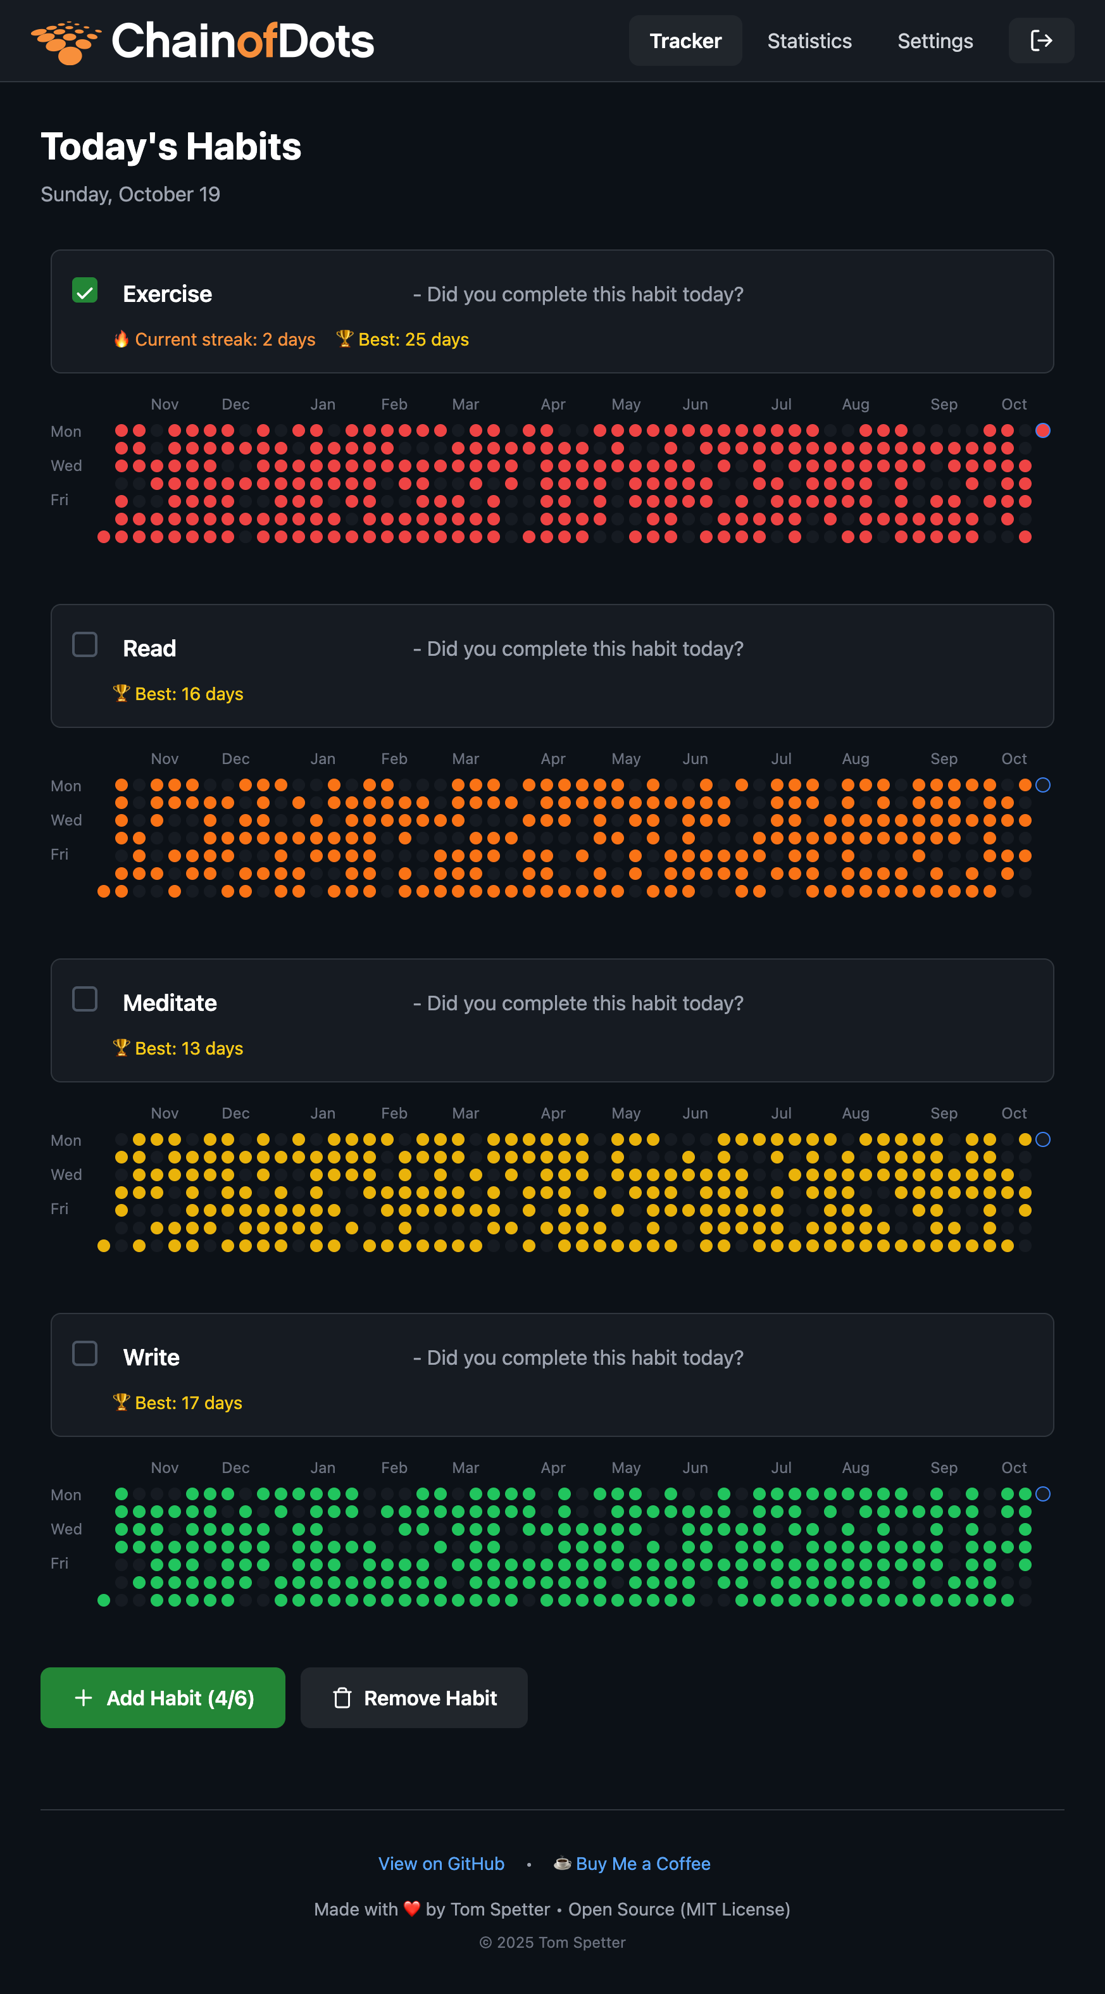Open the View on GitHub link

[440, 1863]
